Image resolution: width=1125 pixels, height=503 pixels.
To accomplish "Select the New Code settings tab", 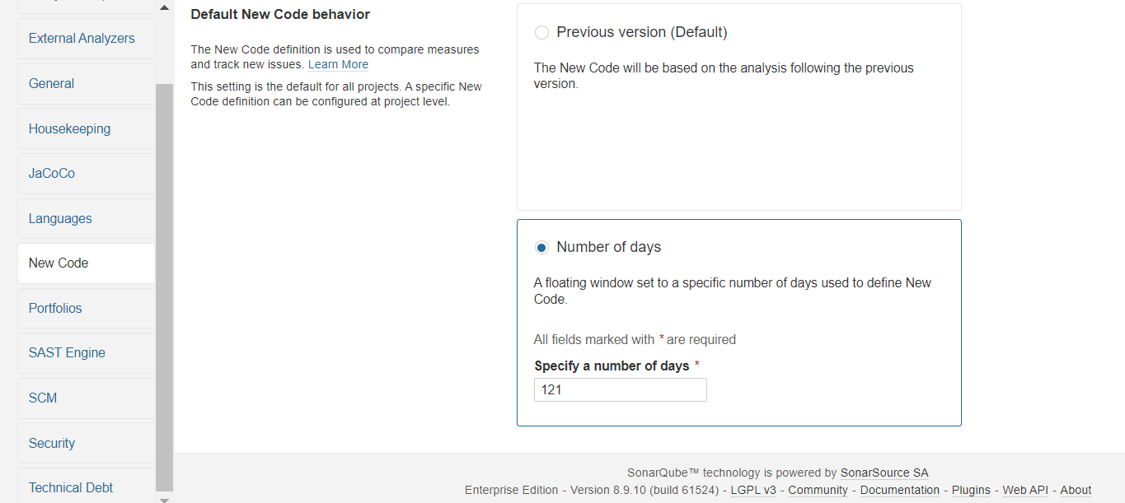I will (x=59, y=263).
